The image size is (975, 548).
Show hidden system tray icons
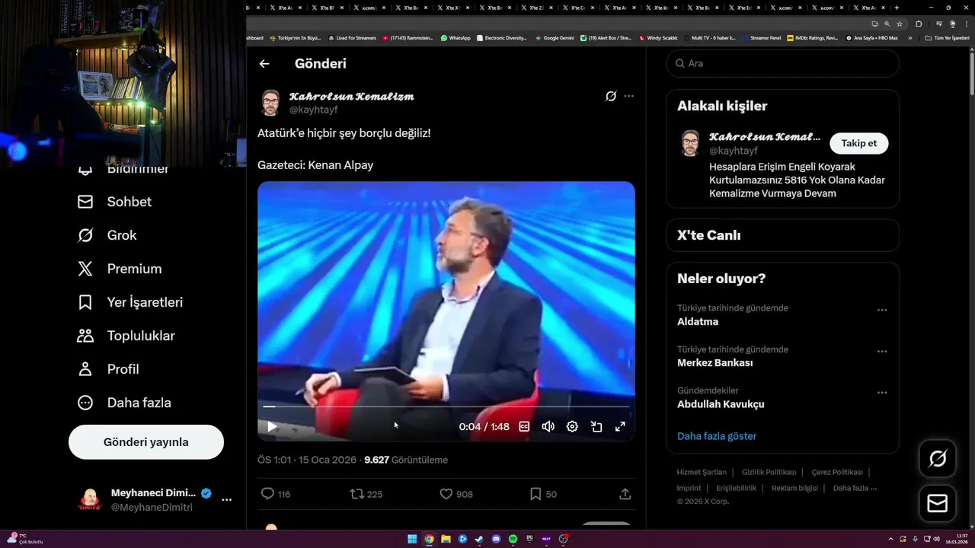890,539
